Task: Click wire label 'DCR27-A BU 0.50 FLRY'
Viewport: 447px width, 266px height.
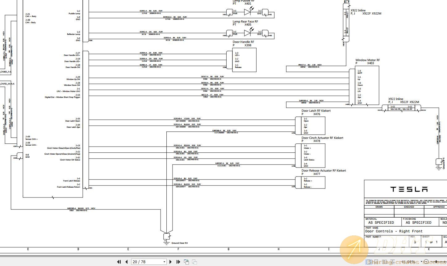Action: pos(212,77)
